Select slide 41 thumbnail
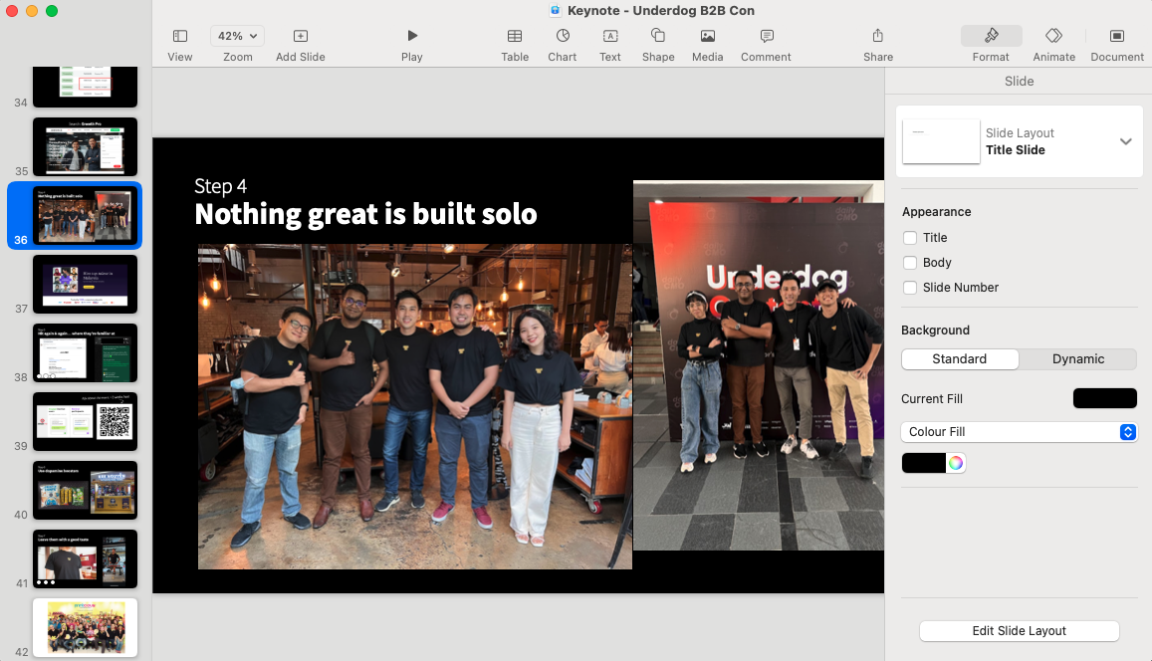The height and width of the screenshot is (661, 1152). point(86,558)
